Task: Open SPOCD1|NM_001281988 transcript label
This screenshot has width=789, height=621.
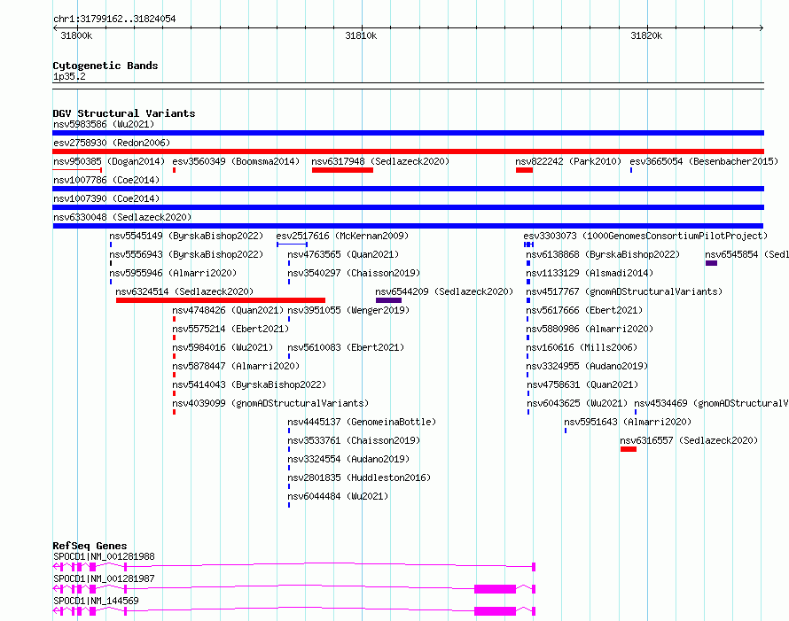Action: (104, 556)
